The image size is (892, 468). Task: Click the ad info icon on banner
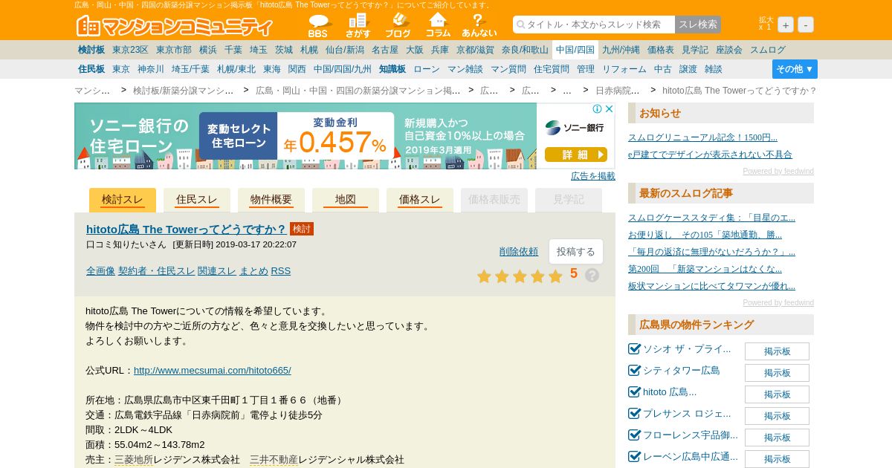click(x=597, y=109)
